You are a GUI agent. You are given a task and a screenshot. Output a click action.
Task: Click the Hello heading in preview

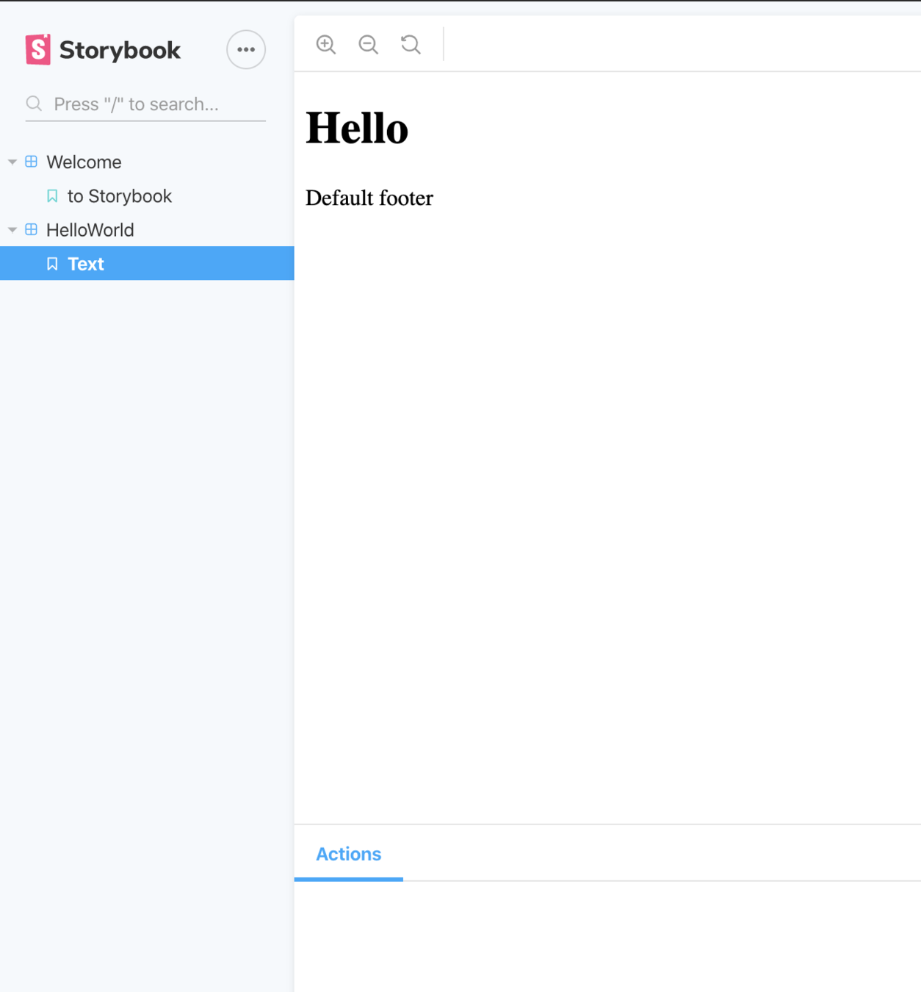click(357, 128)
